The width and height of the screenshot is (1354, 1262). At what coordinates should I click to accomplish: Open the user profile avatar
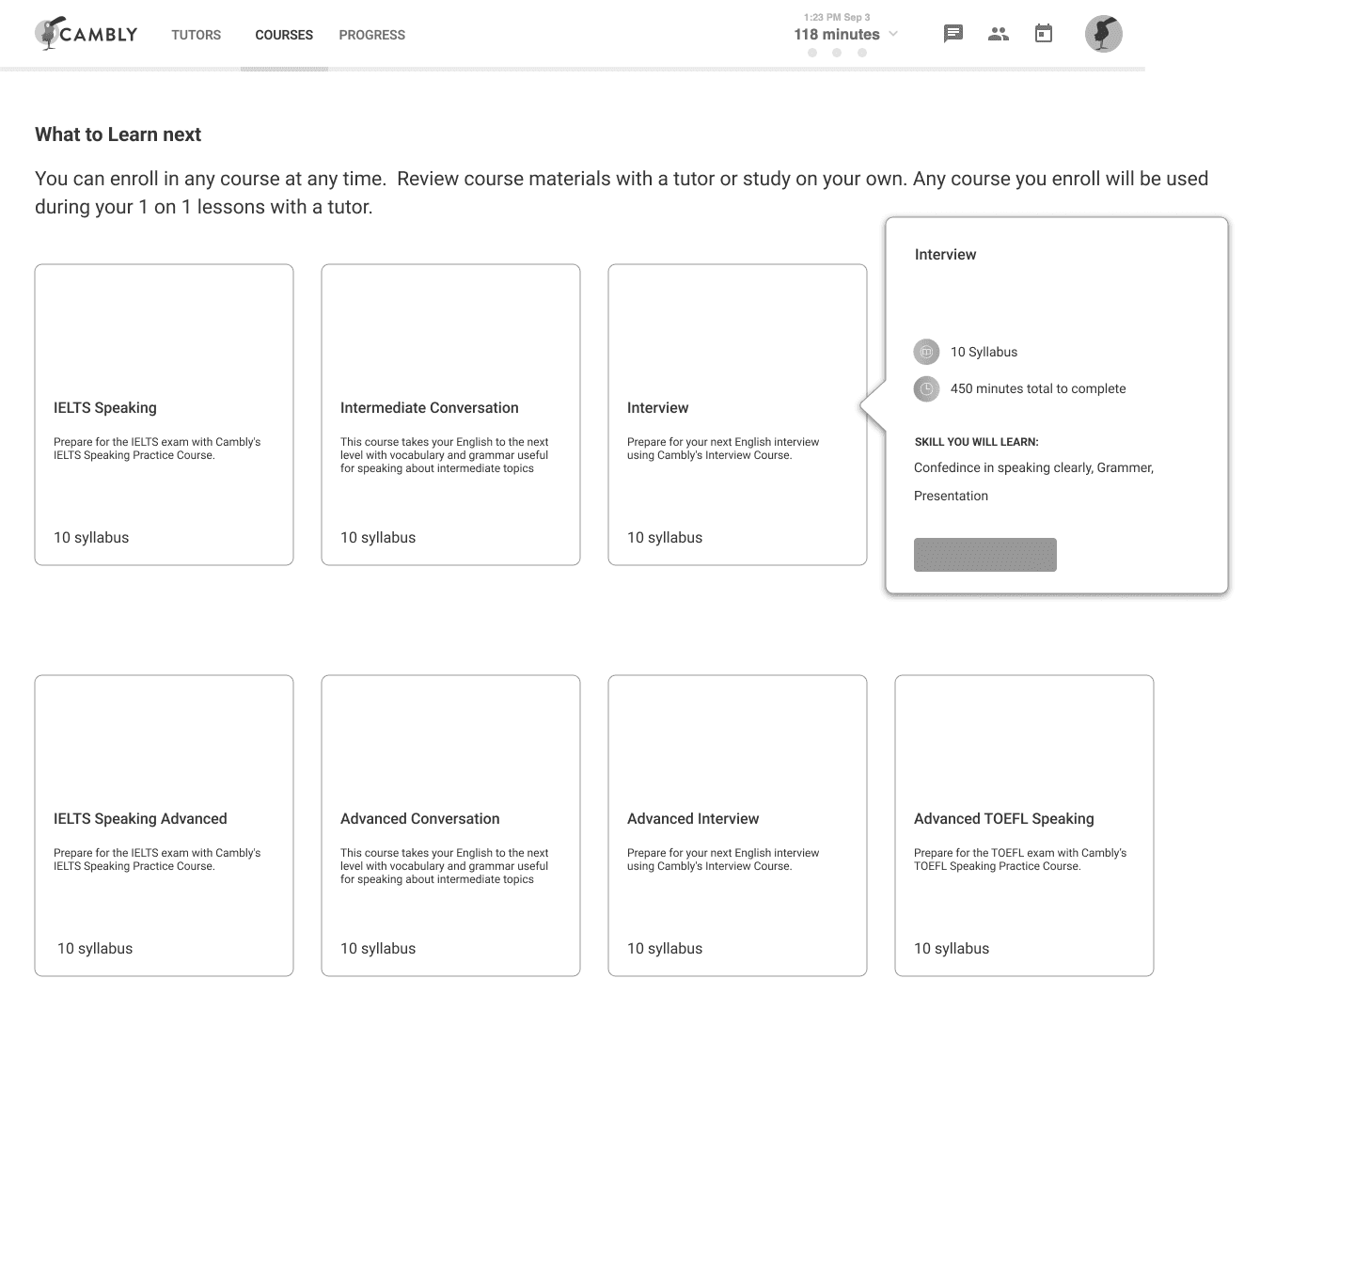1104,34
